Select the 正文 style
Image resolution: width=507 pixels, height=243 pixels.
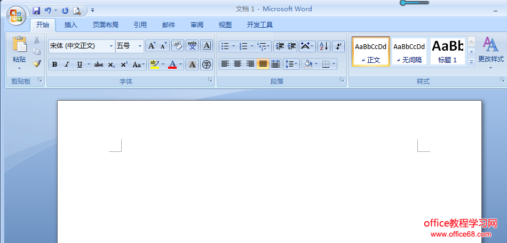click(371, 52)
